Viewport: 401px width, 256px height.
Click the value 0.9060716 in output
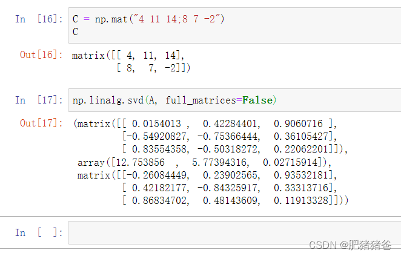tap(298, 124)
